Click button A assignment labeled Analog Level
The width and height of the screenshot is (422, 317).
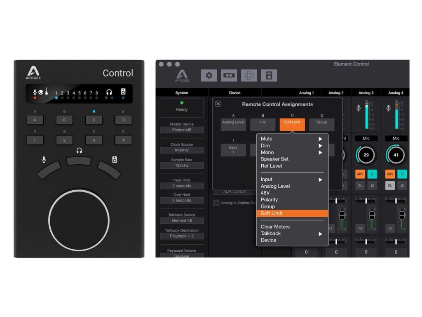click(x=233, y=125)
